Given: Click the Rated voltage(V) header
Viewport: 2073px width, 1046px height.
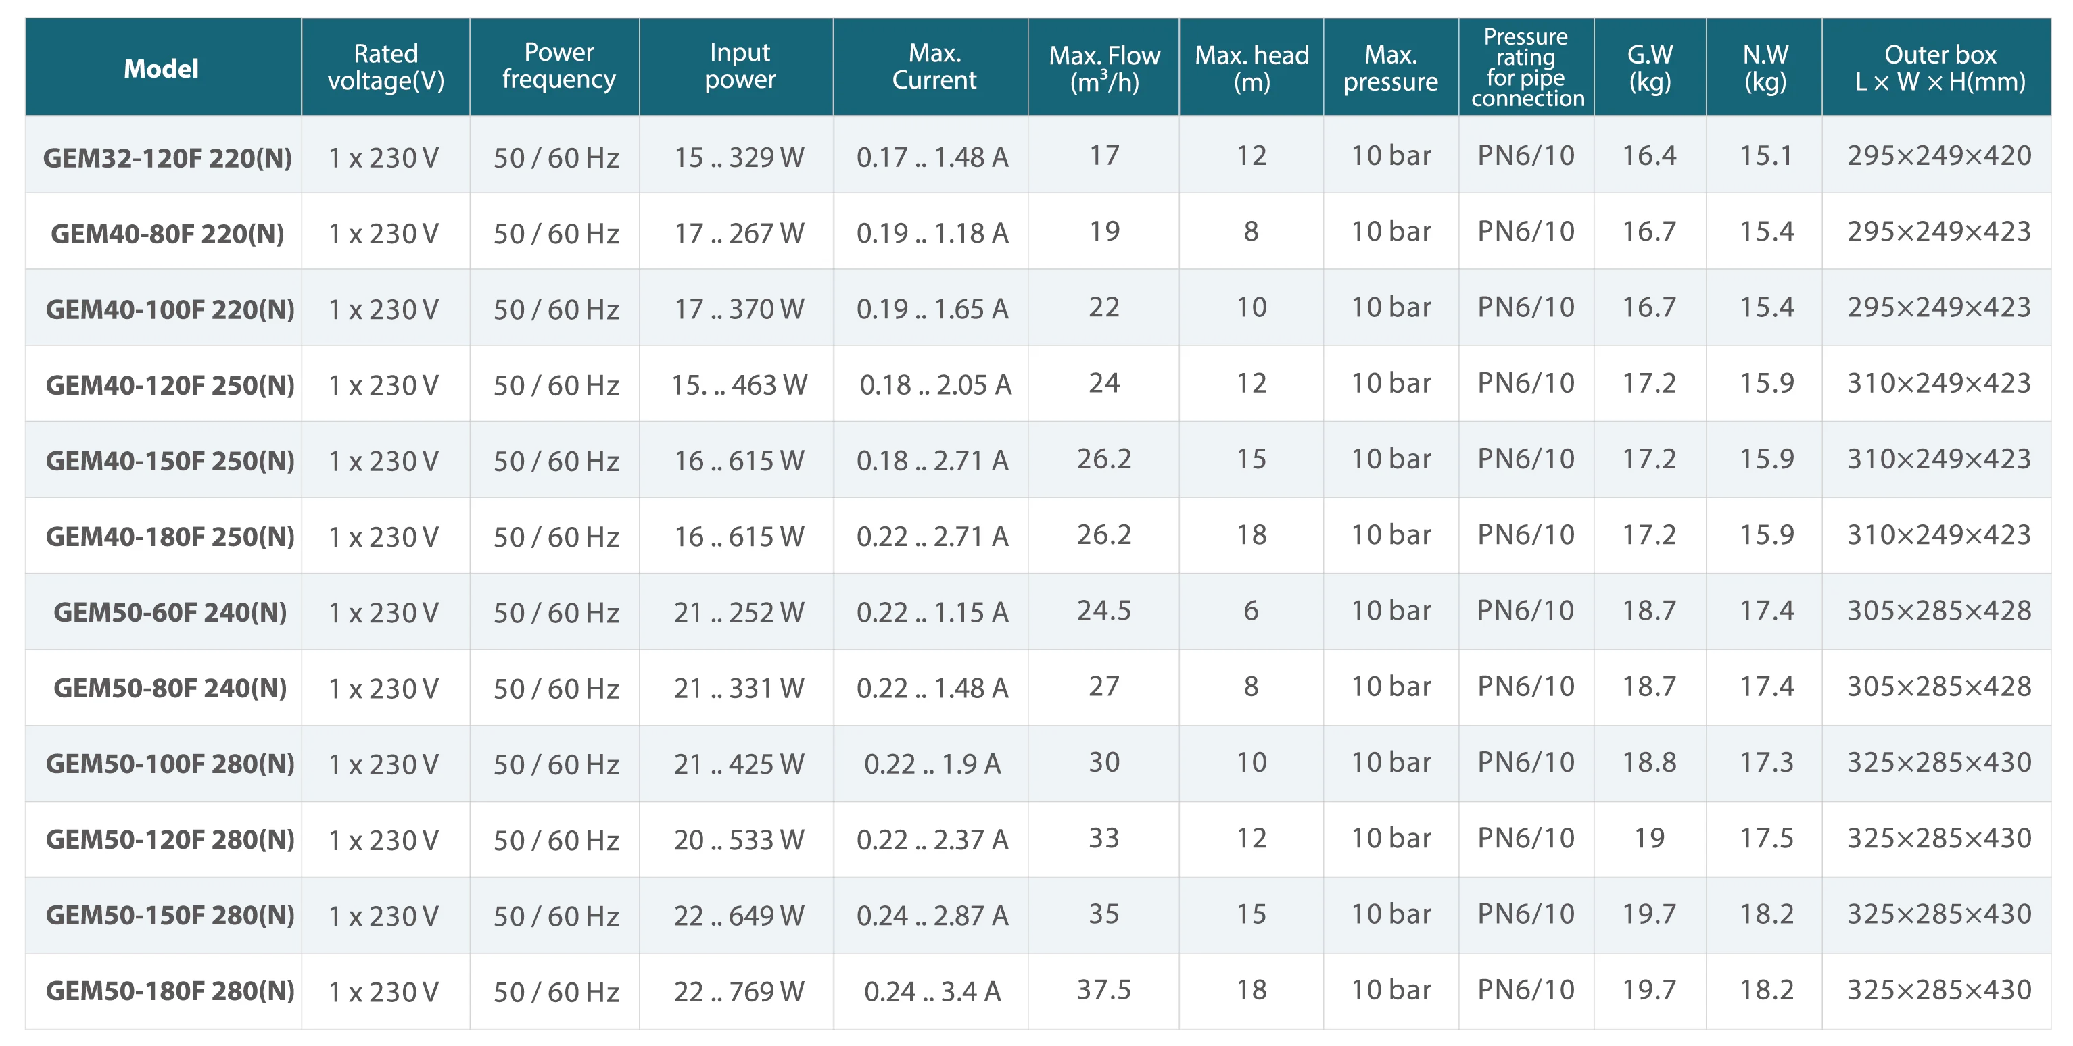Looking at the screenshot, I should pyautogui.click(x=386, y=67).
